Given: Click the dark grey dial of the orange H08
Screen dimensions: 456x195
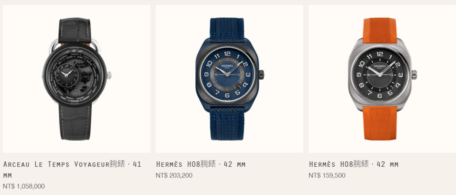Looking at the screenshot, I should (380, 74).
